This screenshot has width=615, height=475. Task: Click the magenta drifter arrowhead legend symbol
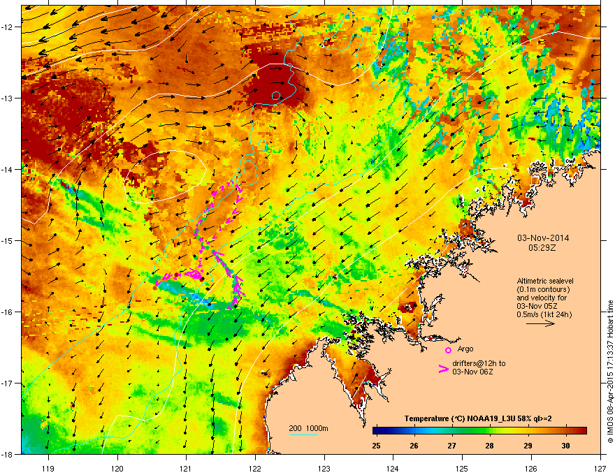(x=444, y=369)
